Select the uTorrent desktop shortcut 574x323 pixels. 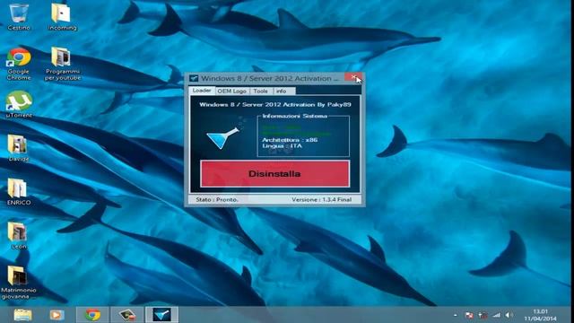[x=19, y=104]
